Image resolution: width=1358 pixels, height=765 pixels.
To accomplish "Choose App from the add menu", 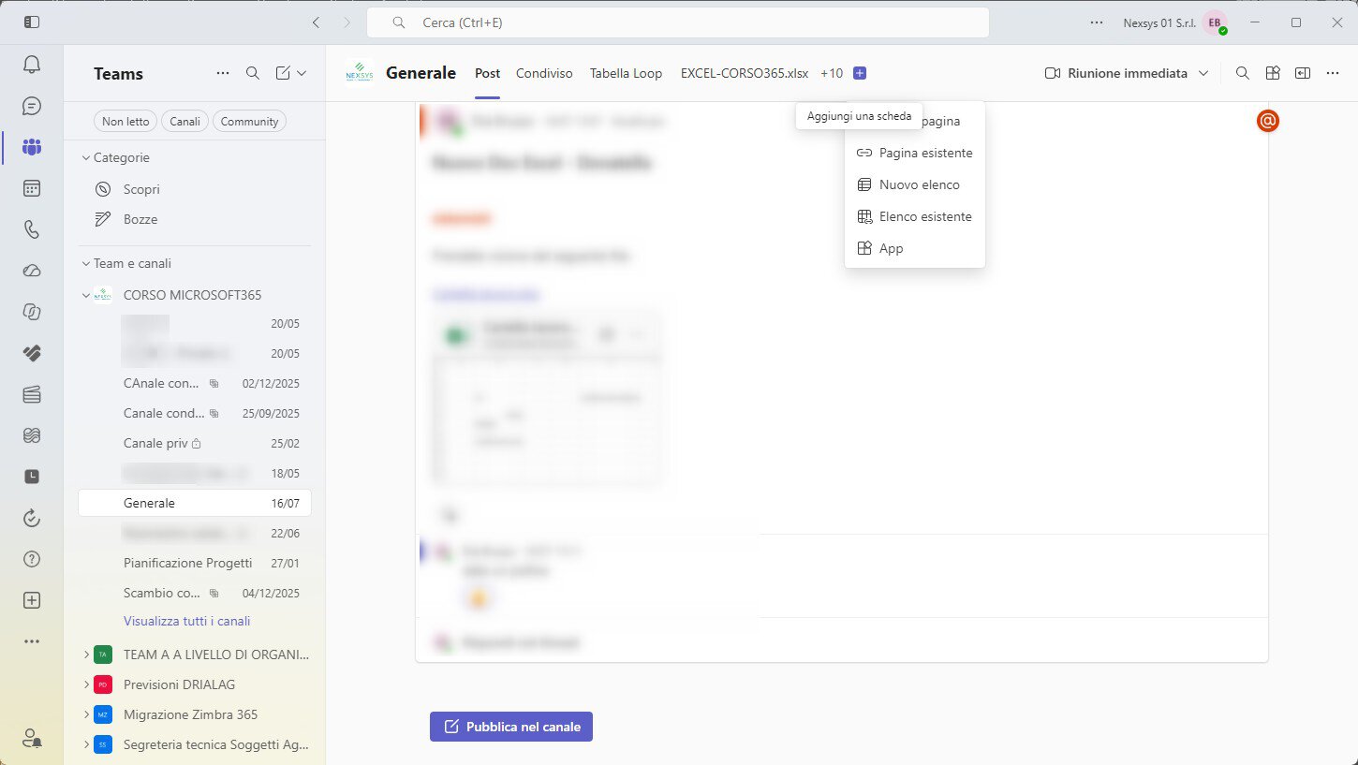I will (915, 248).
